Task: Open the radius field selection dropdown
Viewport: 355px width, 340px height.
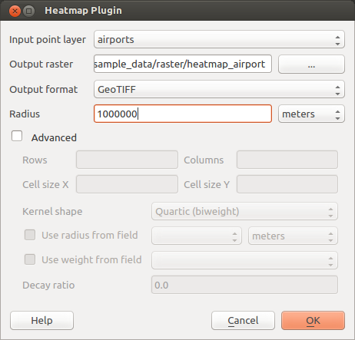Action: pyautogui.click(x=197, y=236)
